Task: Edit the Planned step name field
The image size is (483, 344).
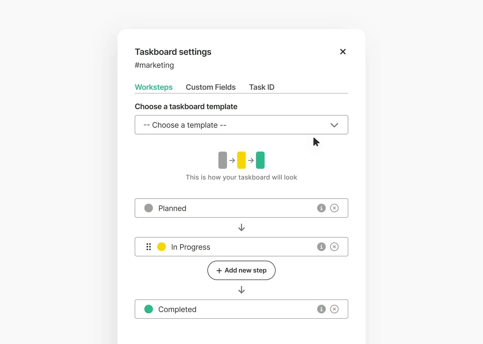Action: coord(228,208)
